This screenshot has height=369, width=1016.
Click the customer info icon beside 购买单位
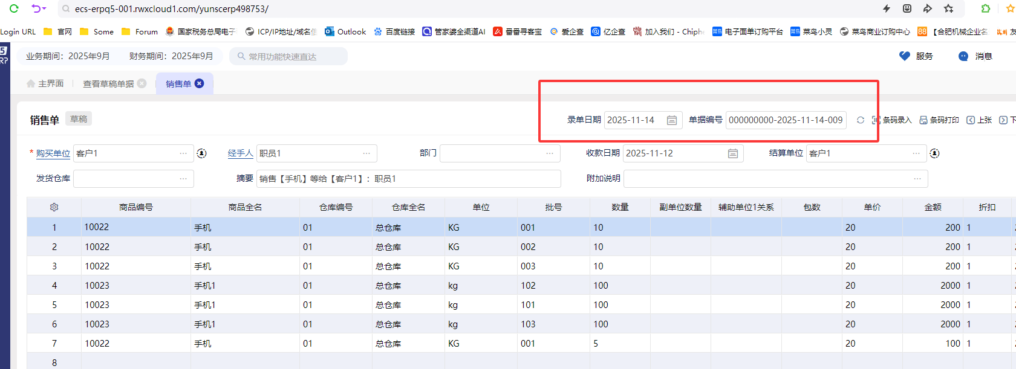tap(202, 153)
